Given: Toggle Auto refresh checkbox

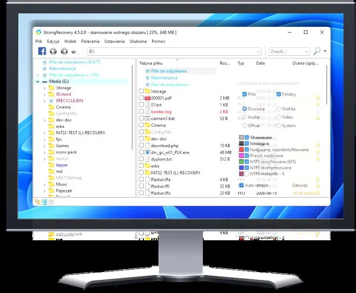Looking at the screenshot, I should click(241, 185).
